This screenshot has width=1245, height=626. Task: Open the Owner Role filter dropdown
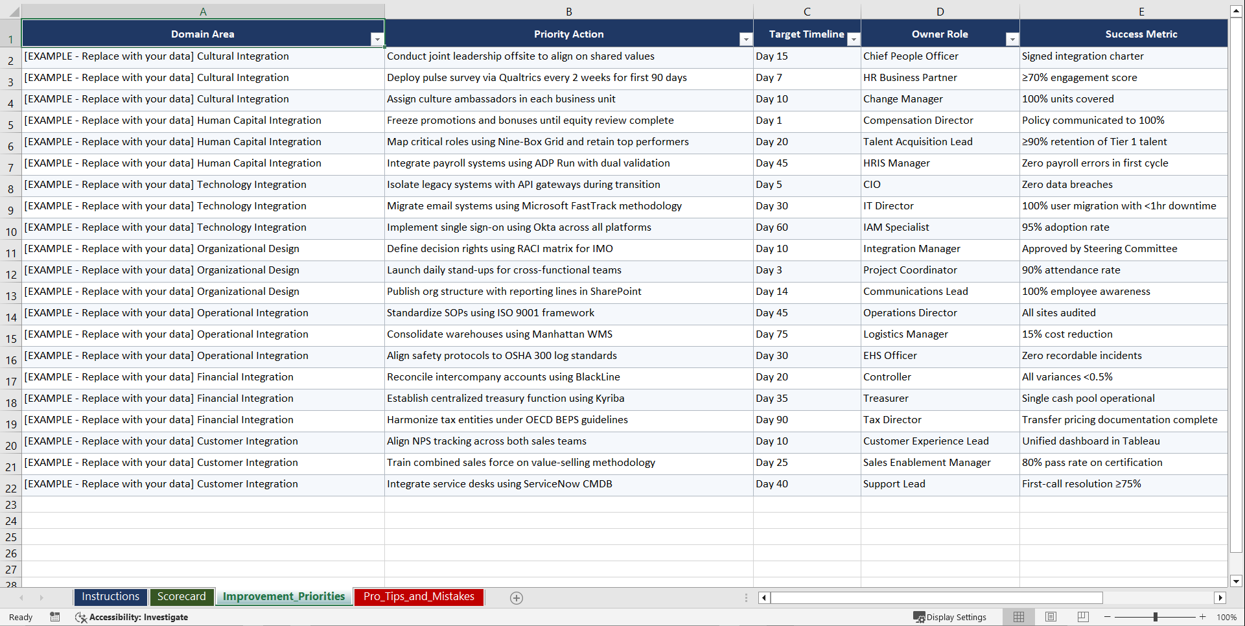tap(1012, 39)
